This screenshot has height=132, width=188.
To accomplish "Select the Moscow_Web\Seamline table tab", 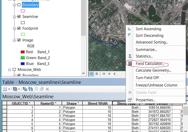I will (x=28, y=97).
